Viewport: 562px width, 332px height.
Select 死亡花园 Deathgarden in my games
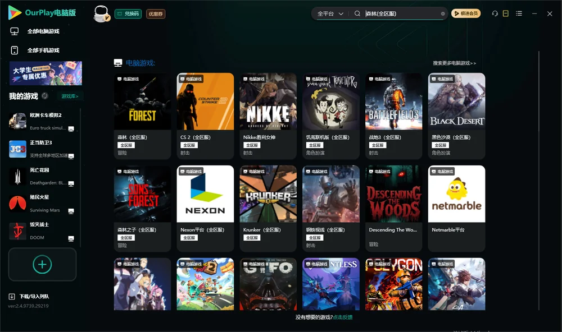coord(41,176)
